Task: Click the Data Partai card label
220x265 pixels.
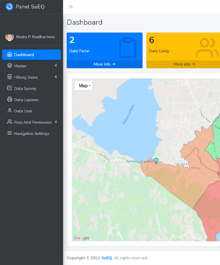Action: click(79, 51)
